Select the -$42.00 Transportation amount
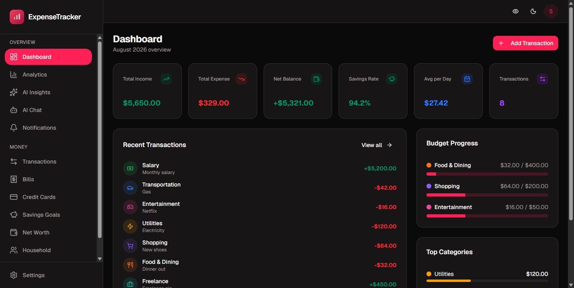Screen dimensions: 574x288 point(385,188)
